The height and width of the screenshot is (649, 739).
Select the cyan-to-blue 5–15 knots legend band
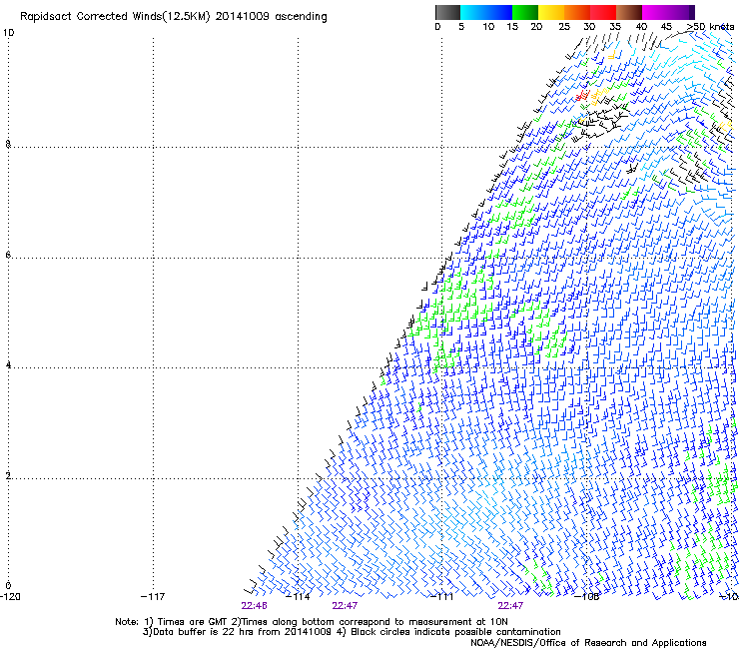(486, 12)
